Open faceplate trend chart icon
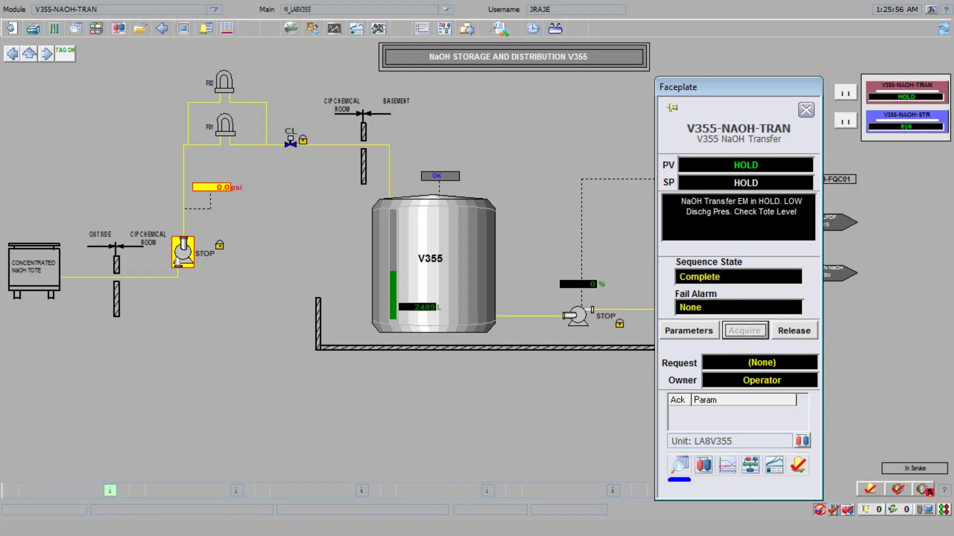954x536 pixels. [727, 465]
